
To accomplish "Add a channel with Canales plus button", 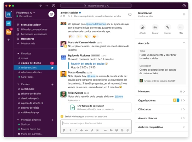I will click(52, 84).
